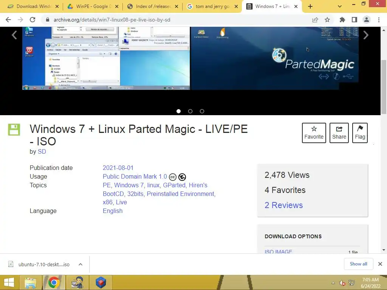Show hidden tray icons arrow
The image size is (387, 290).
tap(333, 283)
